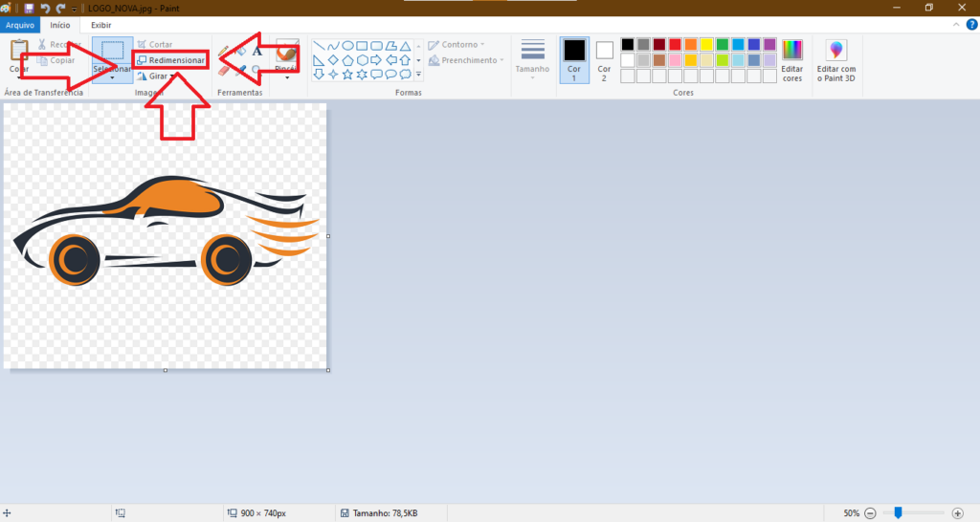Pick the Pencil tool
The image size is (980, 522).
point(224,51)
